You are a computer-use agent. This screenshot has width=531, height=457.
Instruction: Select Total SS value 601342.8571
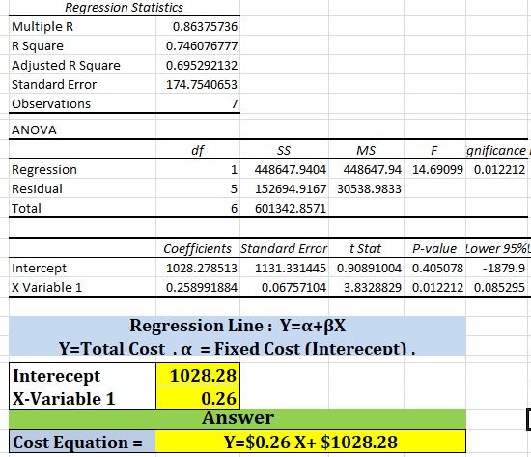(x=284, y=208)
